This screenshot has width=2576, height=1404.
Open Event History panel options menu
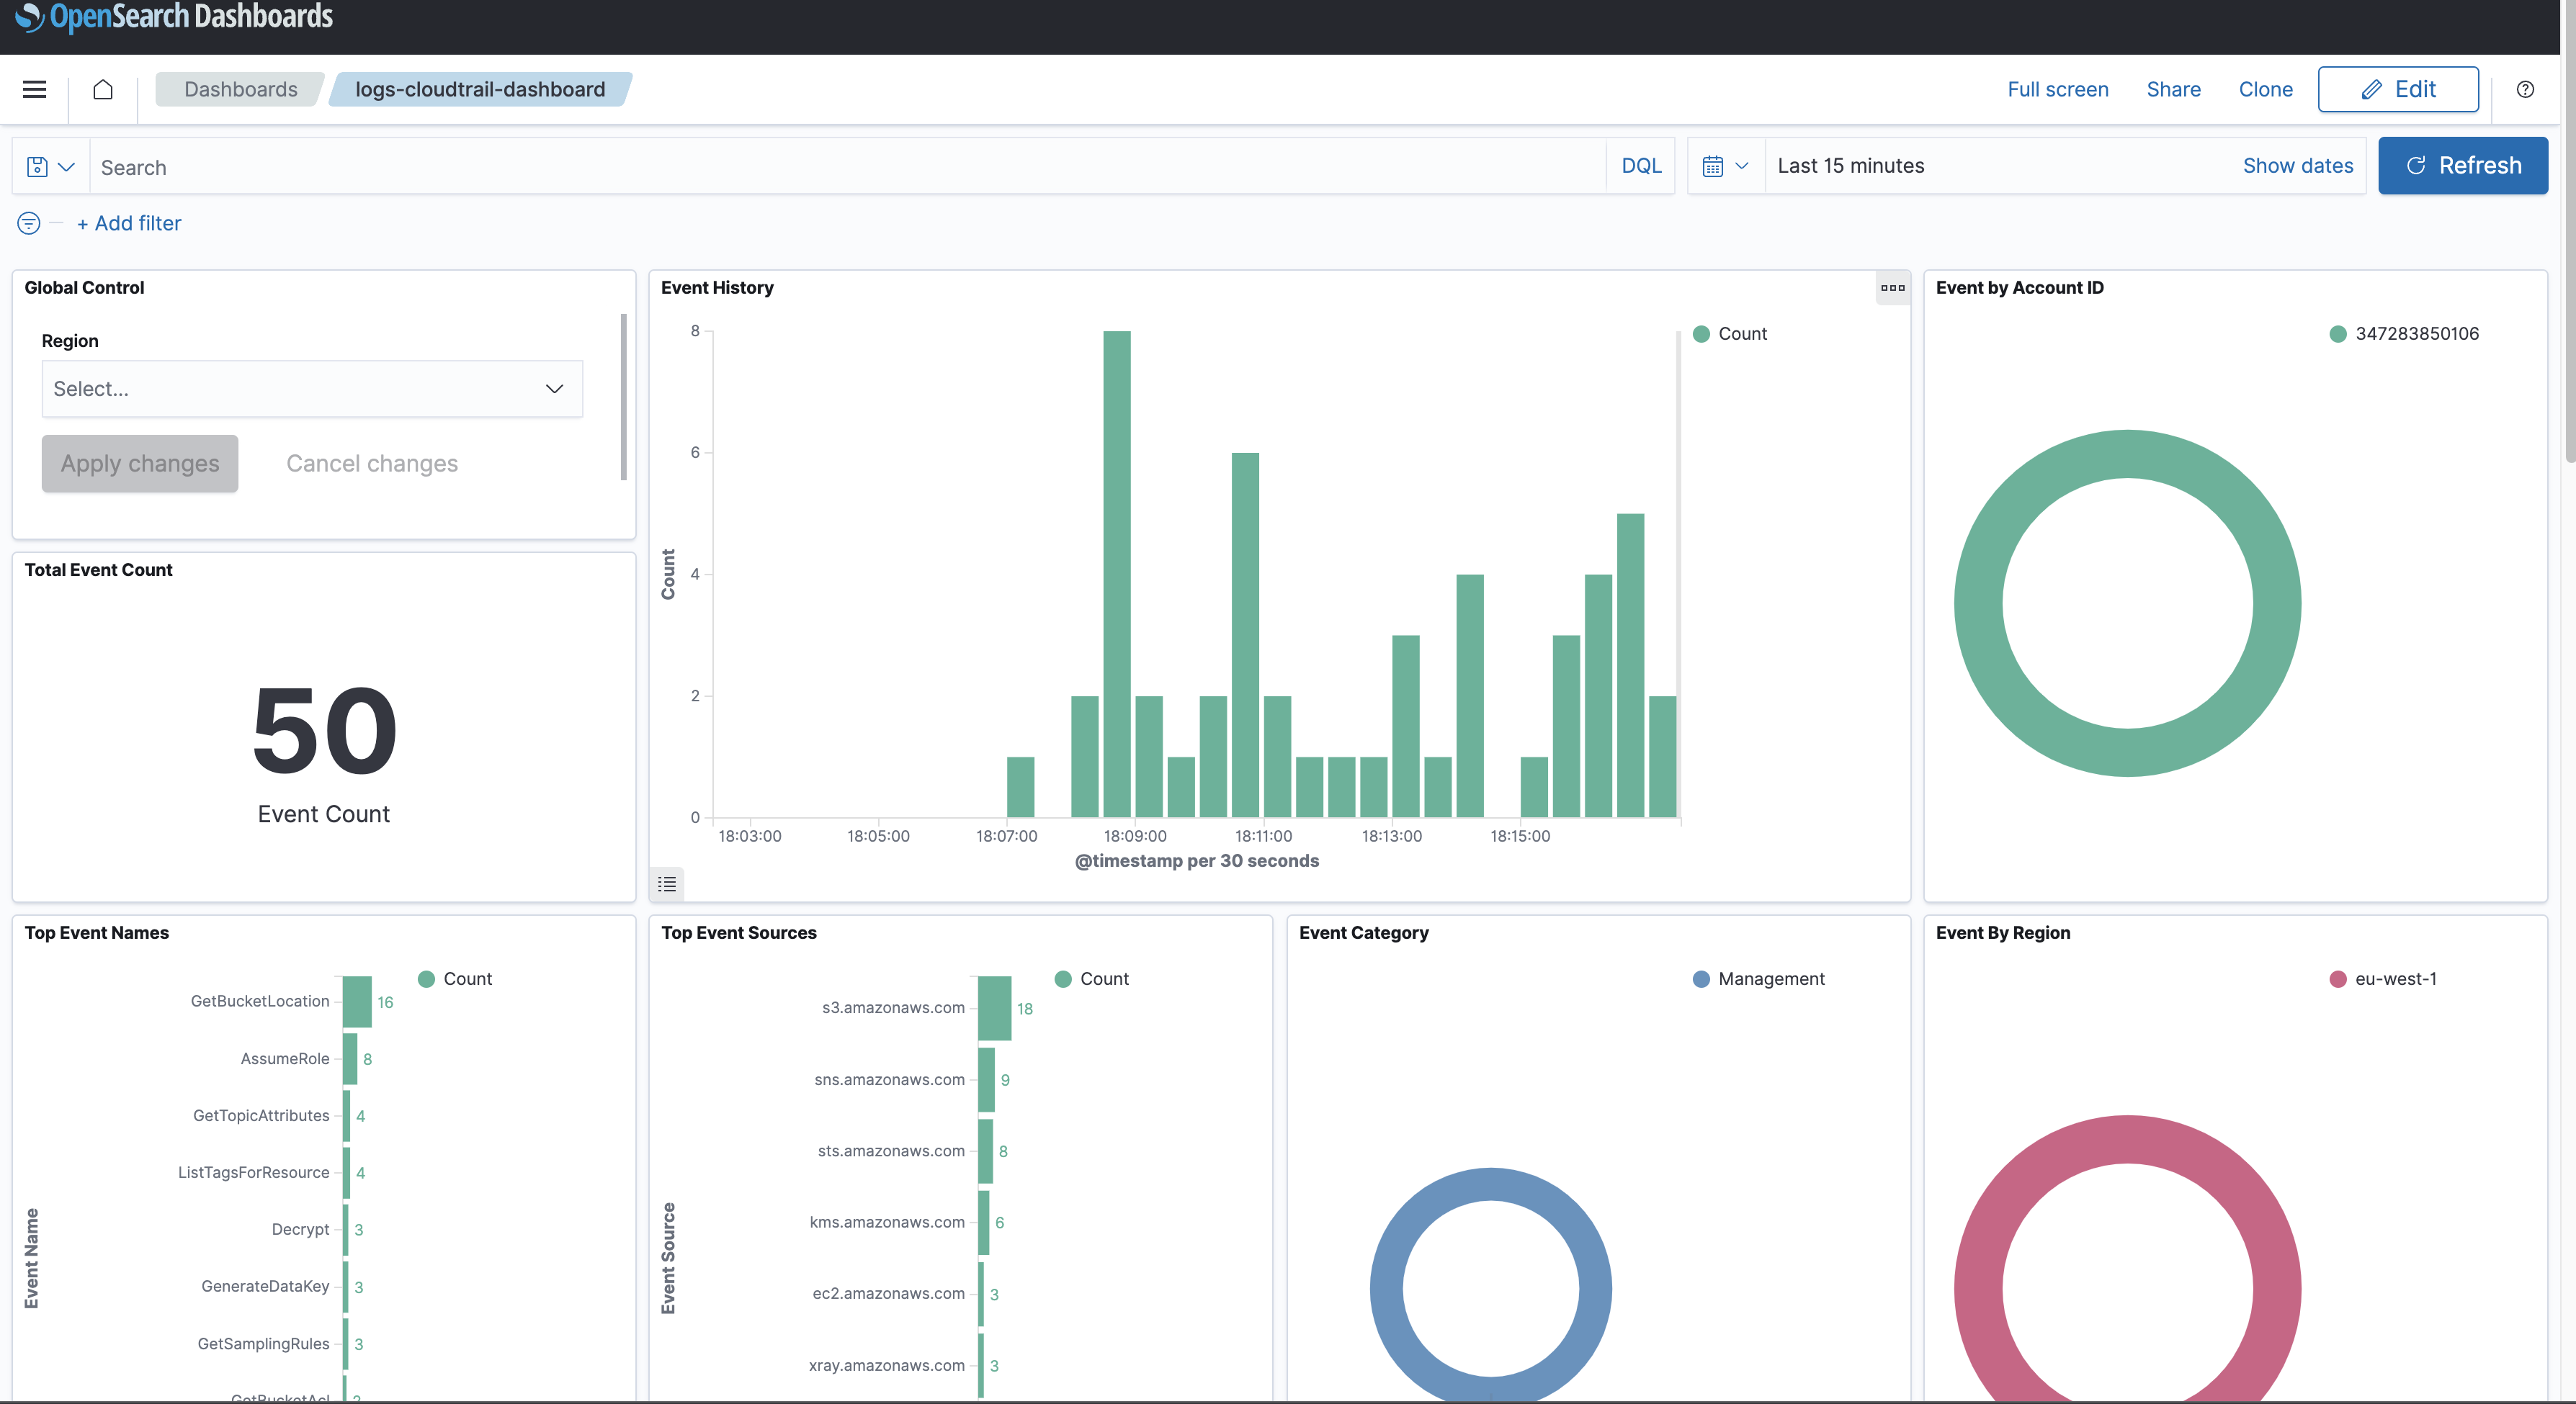[1892, 288]
